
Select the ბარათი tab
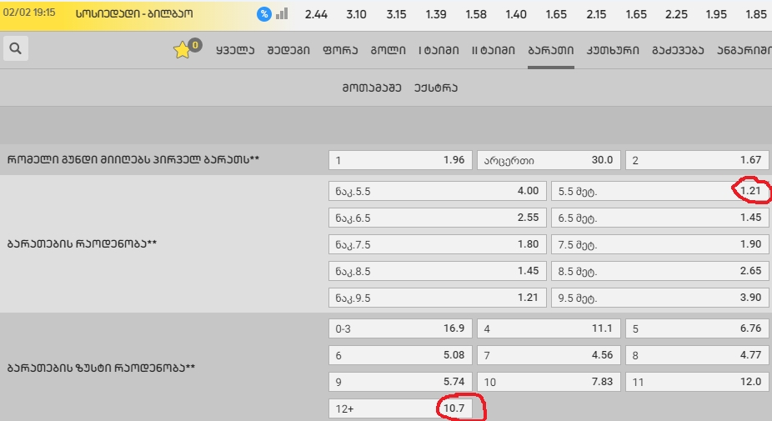[x=551, y=50]
